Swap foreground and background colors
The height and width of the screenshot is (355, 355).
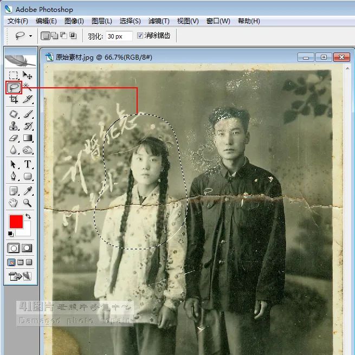28,216
